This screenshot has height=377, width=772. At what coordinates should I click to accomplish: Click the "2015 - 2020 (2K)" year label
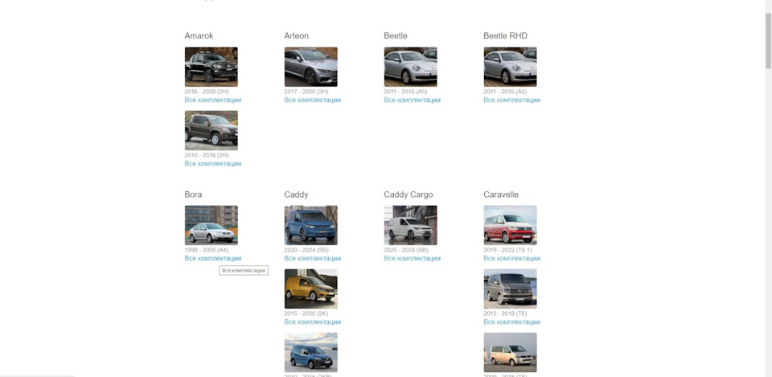pos(306,313)
